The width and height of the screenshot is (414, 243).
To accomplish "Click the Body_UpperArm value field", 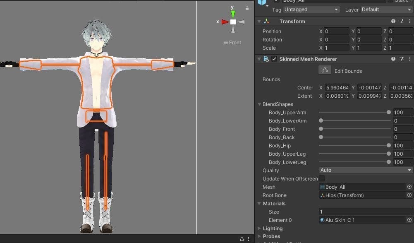I will [402, 113].
